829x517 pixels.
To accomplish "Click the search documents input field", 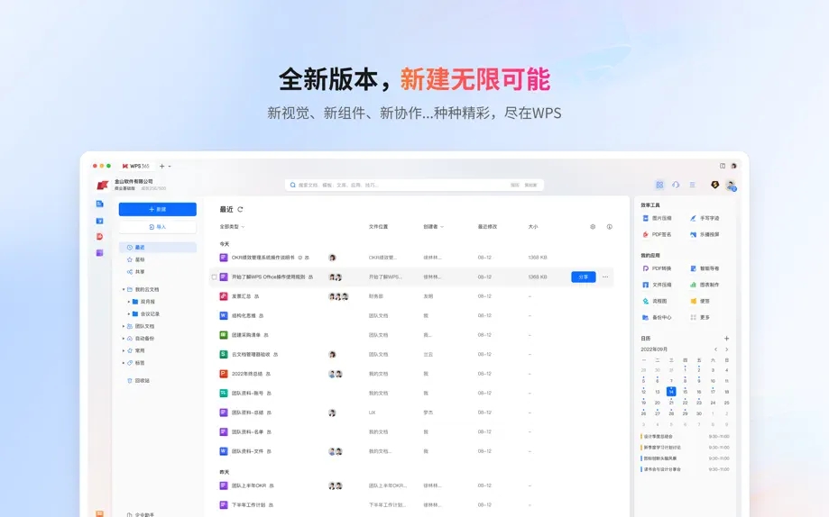I will 414,185.
